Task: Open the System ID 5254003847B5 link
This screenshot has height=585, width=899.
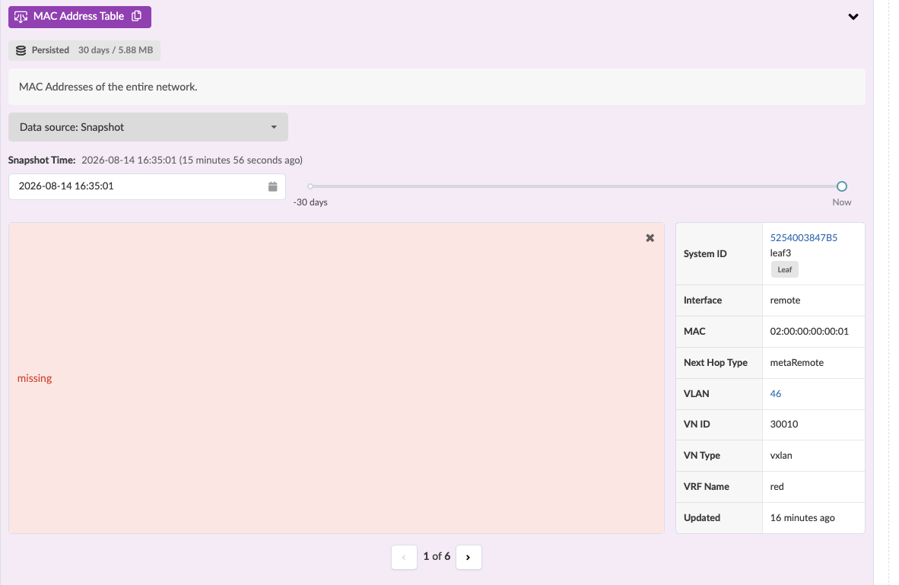Action: point(803,237)
